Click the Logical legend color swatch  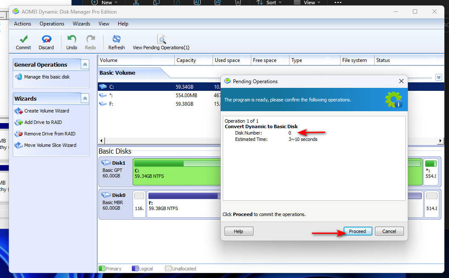(135, 269)
